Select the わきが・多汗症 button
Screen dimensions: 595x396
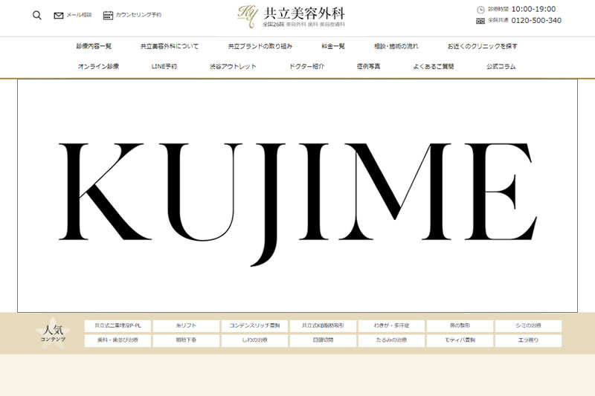pyautogui.click(x=392, y=326)
